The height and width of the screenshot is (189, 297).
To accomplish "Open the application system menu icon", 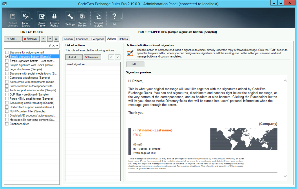I will (x=4, y=3).
